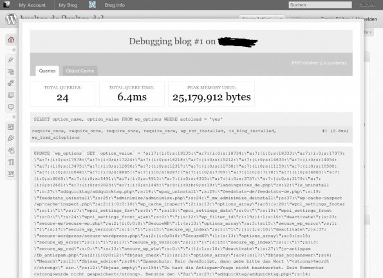Image resolution: width=383 pixels, height=278 pixels.
Task: Open the Users icon in sidebar
Action: tap(11, 150)
